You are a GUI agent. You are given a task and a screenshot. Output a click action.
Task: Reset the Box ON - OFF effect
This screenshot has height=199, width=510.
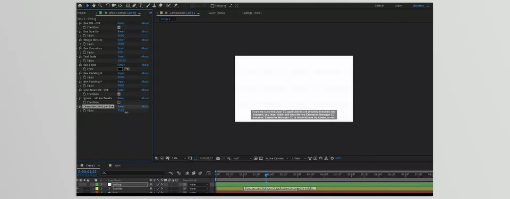(x=121, y=23)
